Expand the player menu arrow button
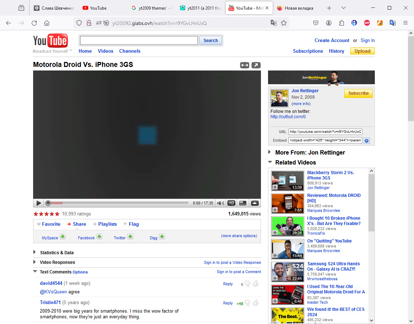The height and width of the screenshot is (324, 414). [255, 203]
